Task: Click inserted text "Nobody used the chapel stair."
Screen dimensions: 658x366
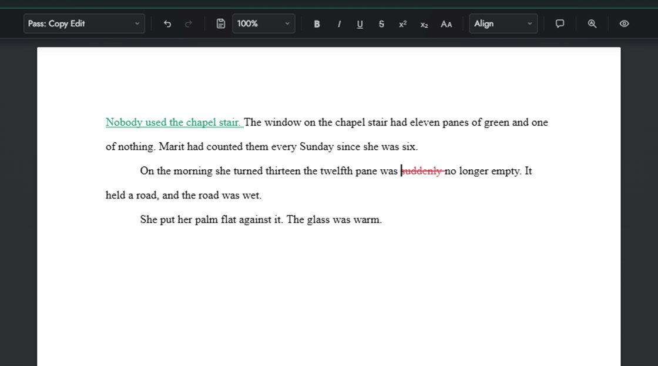Action: coord(173,122)
